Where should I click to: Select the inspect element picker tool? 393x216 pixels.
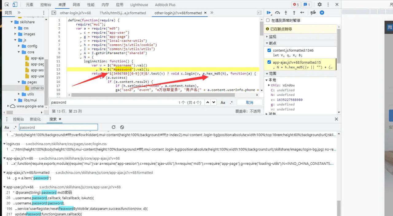(7, 5)
